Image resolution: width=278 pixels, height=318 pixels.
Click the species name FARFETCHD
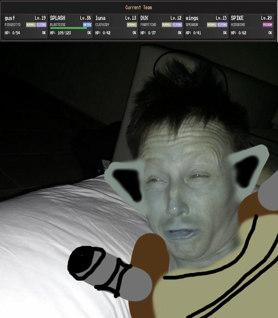[148, 25]
